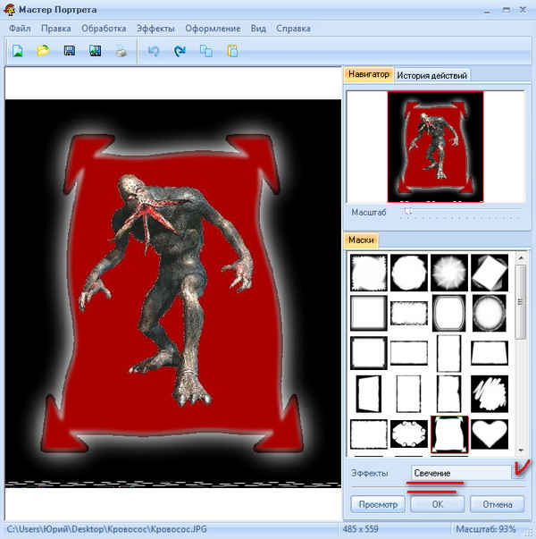This screenshot has height=539, width=536.
Task: Click the copy toolbar icon
Action: pos(206,51)
